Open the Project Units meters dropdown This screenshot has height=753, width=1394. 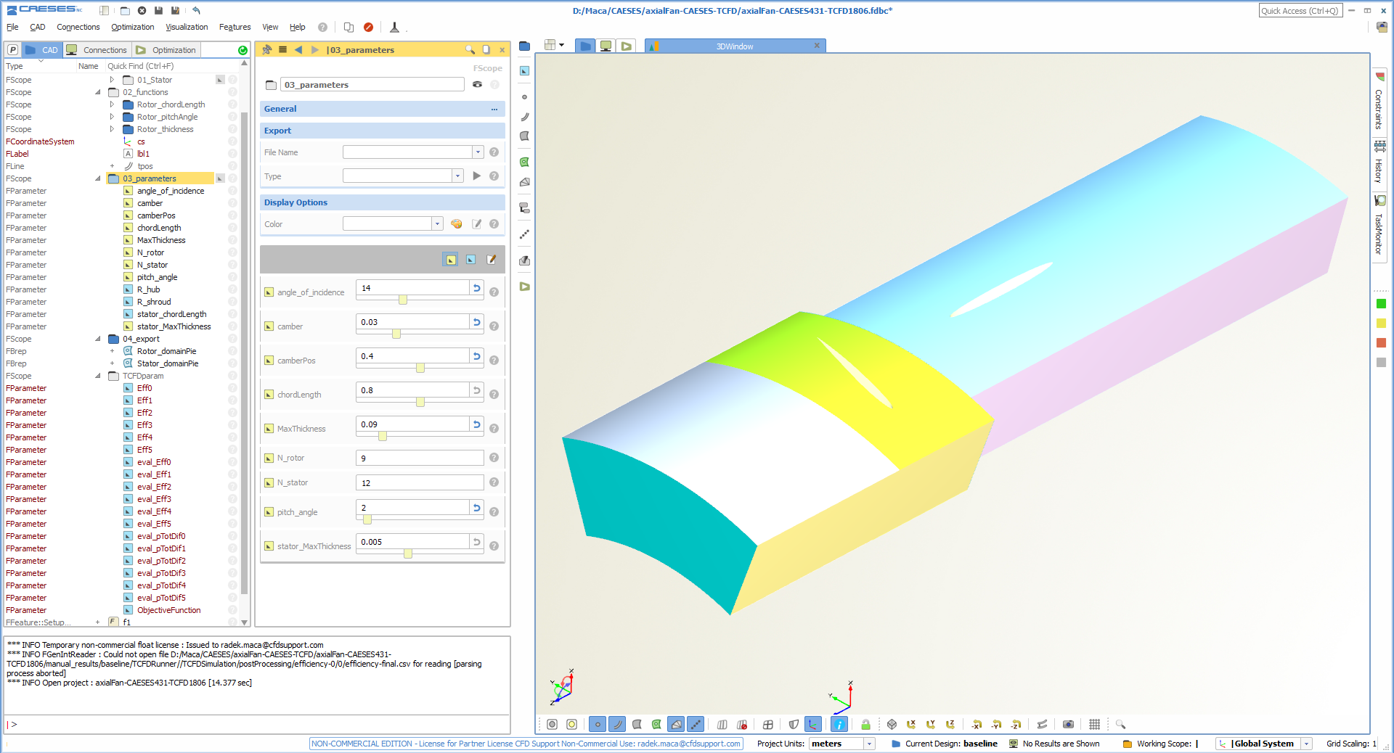coord(869,744)
